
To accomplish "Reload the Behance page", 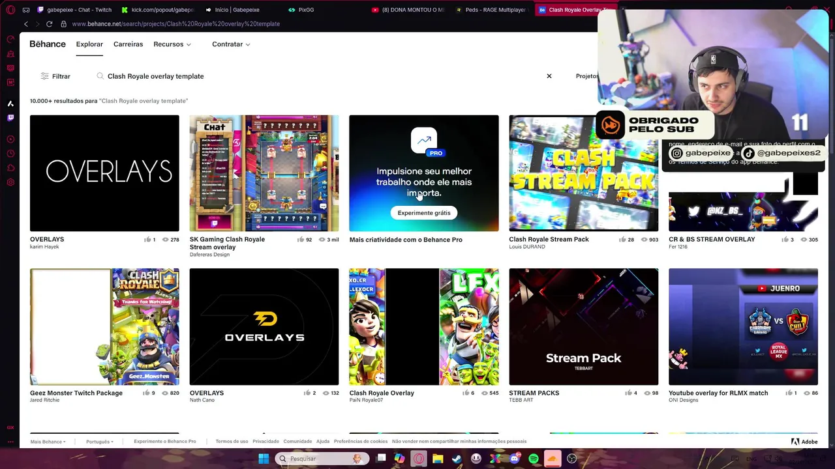I will point(49,24).
